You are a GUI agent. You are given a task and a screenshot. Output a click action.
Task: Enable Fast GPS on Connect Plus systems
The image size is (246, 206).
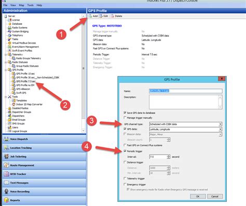(125, 145)
